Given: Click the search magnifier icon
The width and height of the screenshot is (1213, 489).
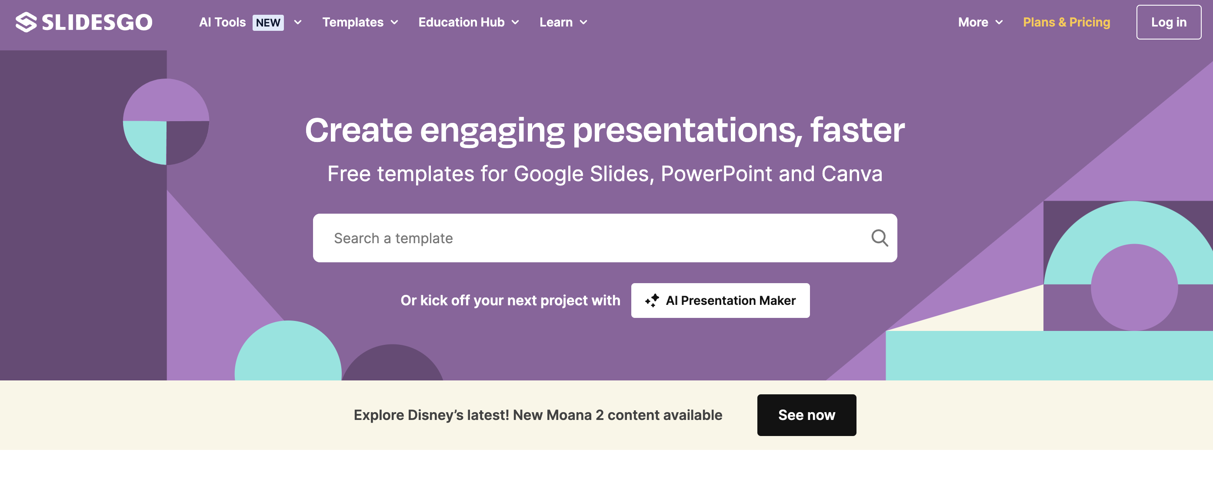Looking at the screenshot, I should click(879, 238).
